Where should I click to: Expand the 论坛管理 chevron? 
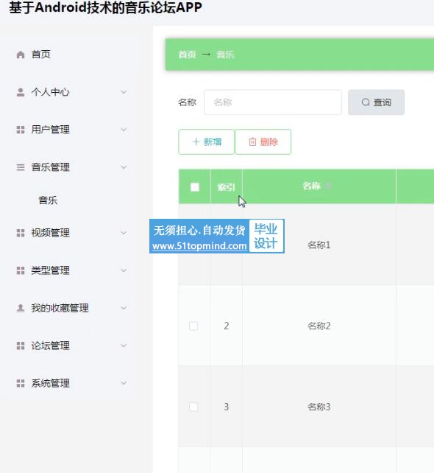pyautogui.click(x=124, y=346)
